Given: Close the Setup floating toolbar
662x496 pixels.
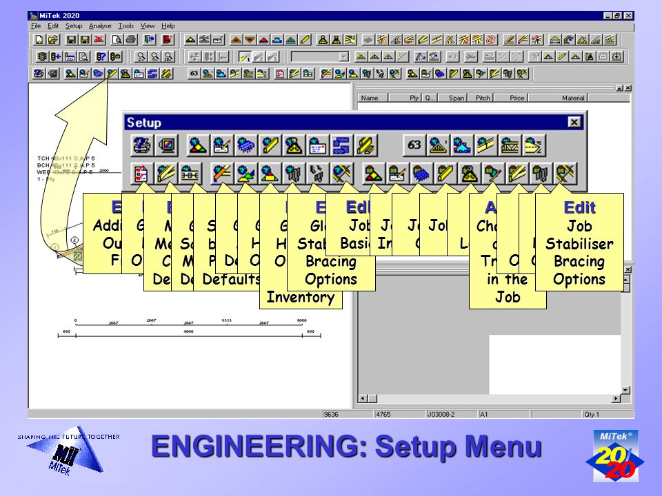Looking at the screenshot, I should (x=574, y=123).
